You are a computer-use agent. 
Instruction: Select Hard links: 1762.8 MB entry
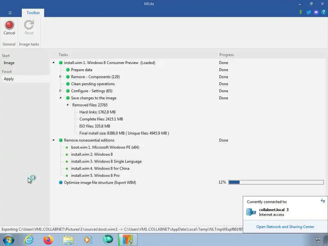coord(97,112)
